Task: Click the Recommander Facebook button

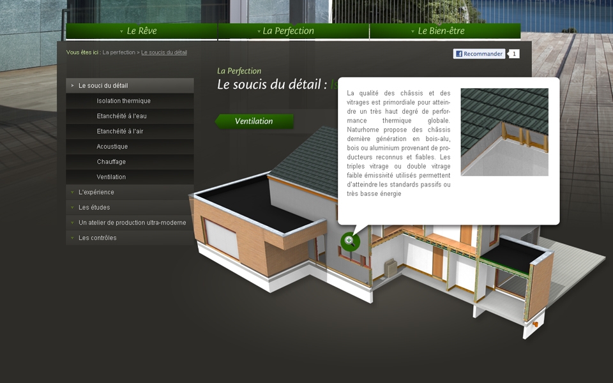Action: pyautogui.click(x=480, y=54)
